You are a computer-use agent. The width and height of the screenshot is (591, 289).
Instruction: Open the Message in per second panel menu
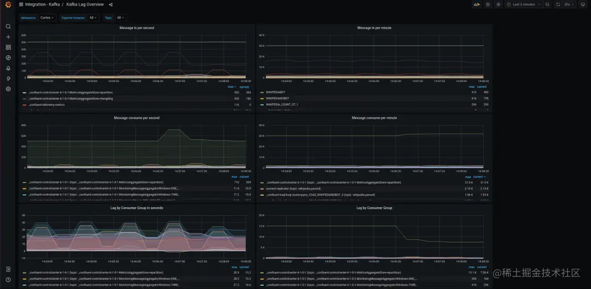(136, 28)
